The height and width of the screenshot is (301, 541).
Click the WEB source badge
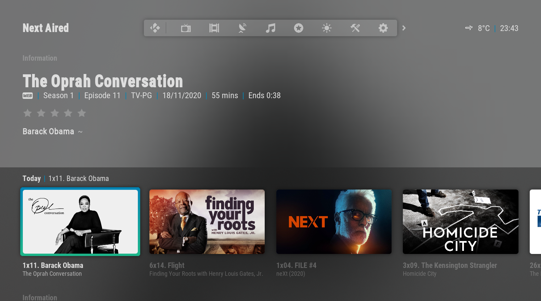pos(28,96)
